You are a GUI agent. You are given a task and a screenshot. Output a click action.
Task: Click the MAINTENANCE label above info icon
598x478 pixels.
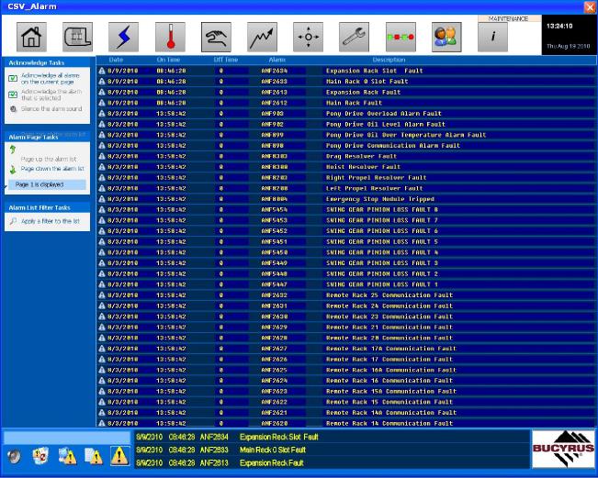click(x=508, y=18)
